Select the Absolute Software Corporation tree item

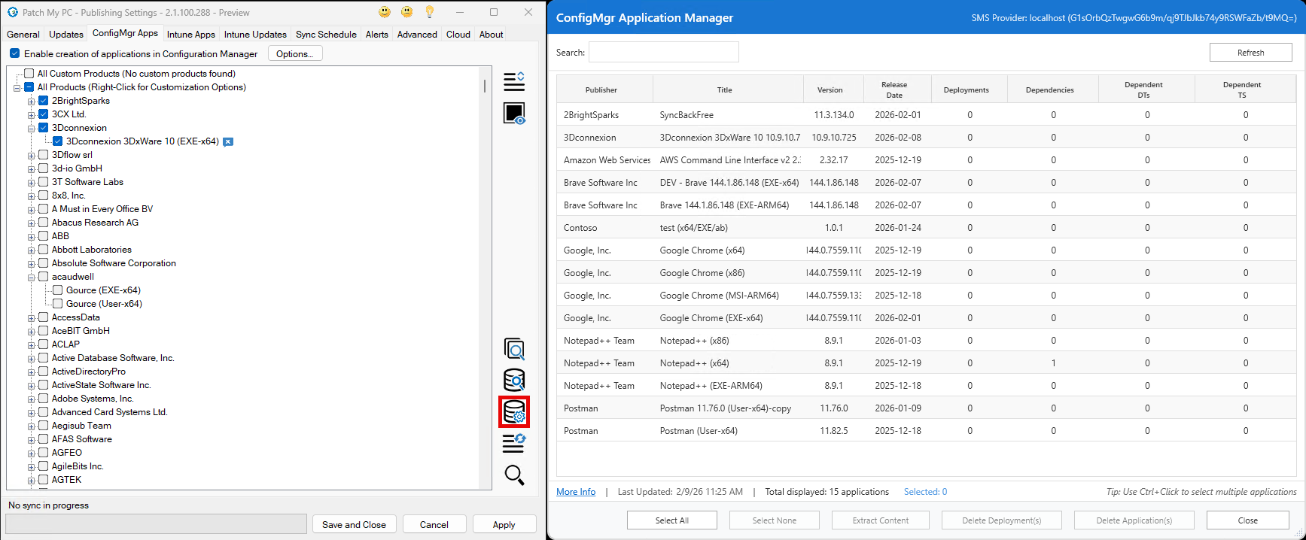(114, 263)
